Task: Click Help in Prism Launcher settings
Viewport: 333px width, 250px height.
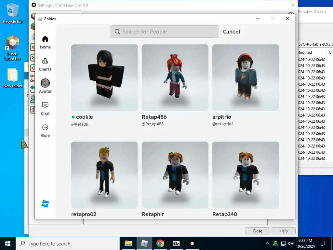Action: pyautogui.click(x=284, y=231)
